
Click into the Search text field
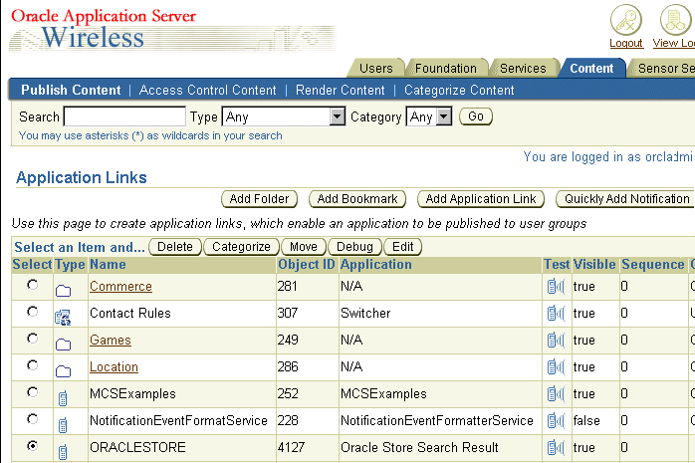tap(124, 116)
